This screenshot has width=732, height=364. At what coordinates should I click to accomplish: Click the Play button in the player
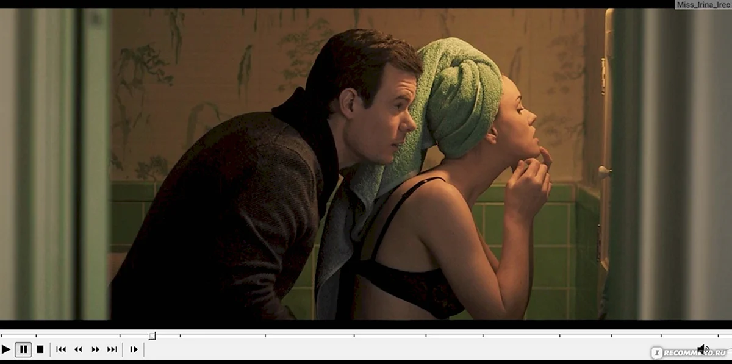6,349
